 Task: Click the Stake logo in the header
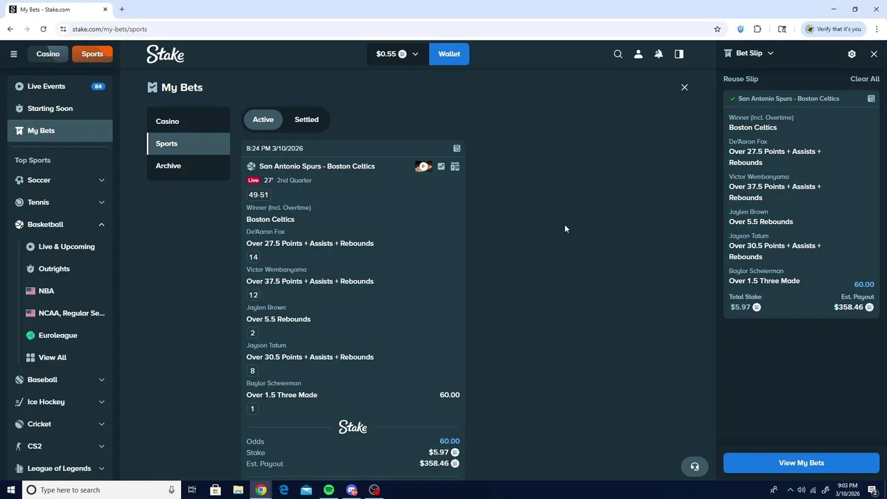tap(165, 54)
